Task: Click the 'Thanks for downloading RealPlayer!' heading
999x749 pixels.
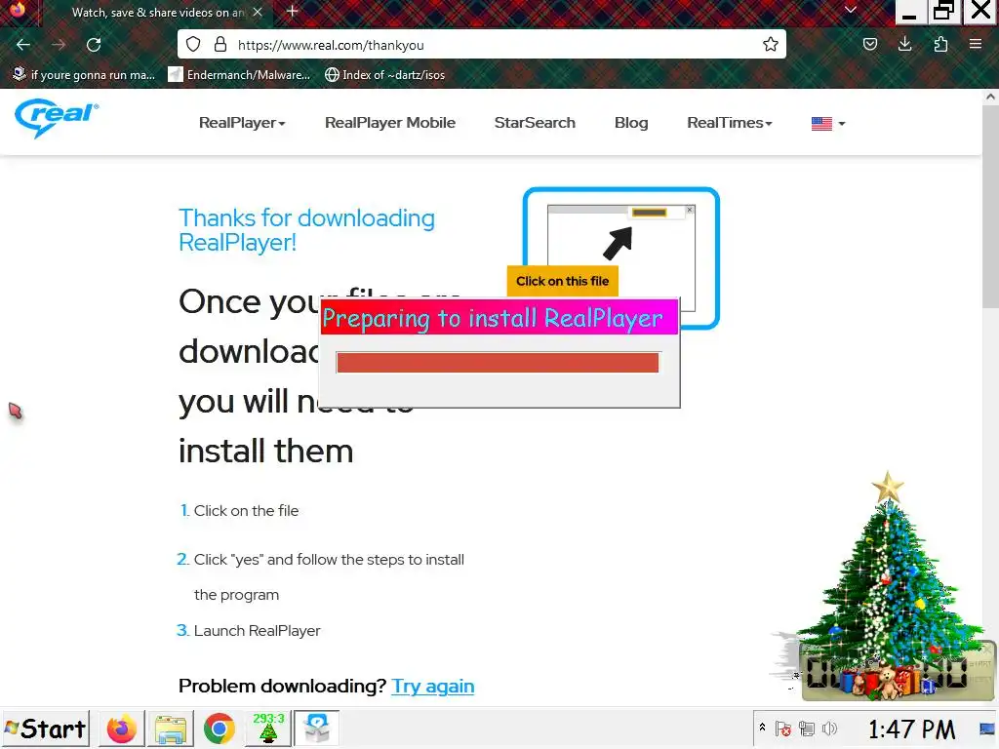Action: pyautogui.click(x=306, y=230)
